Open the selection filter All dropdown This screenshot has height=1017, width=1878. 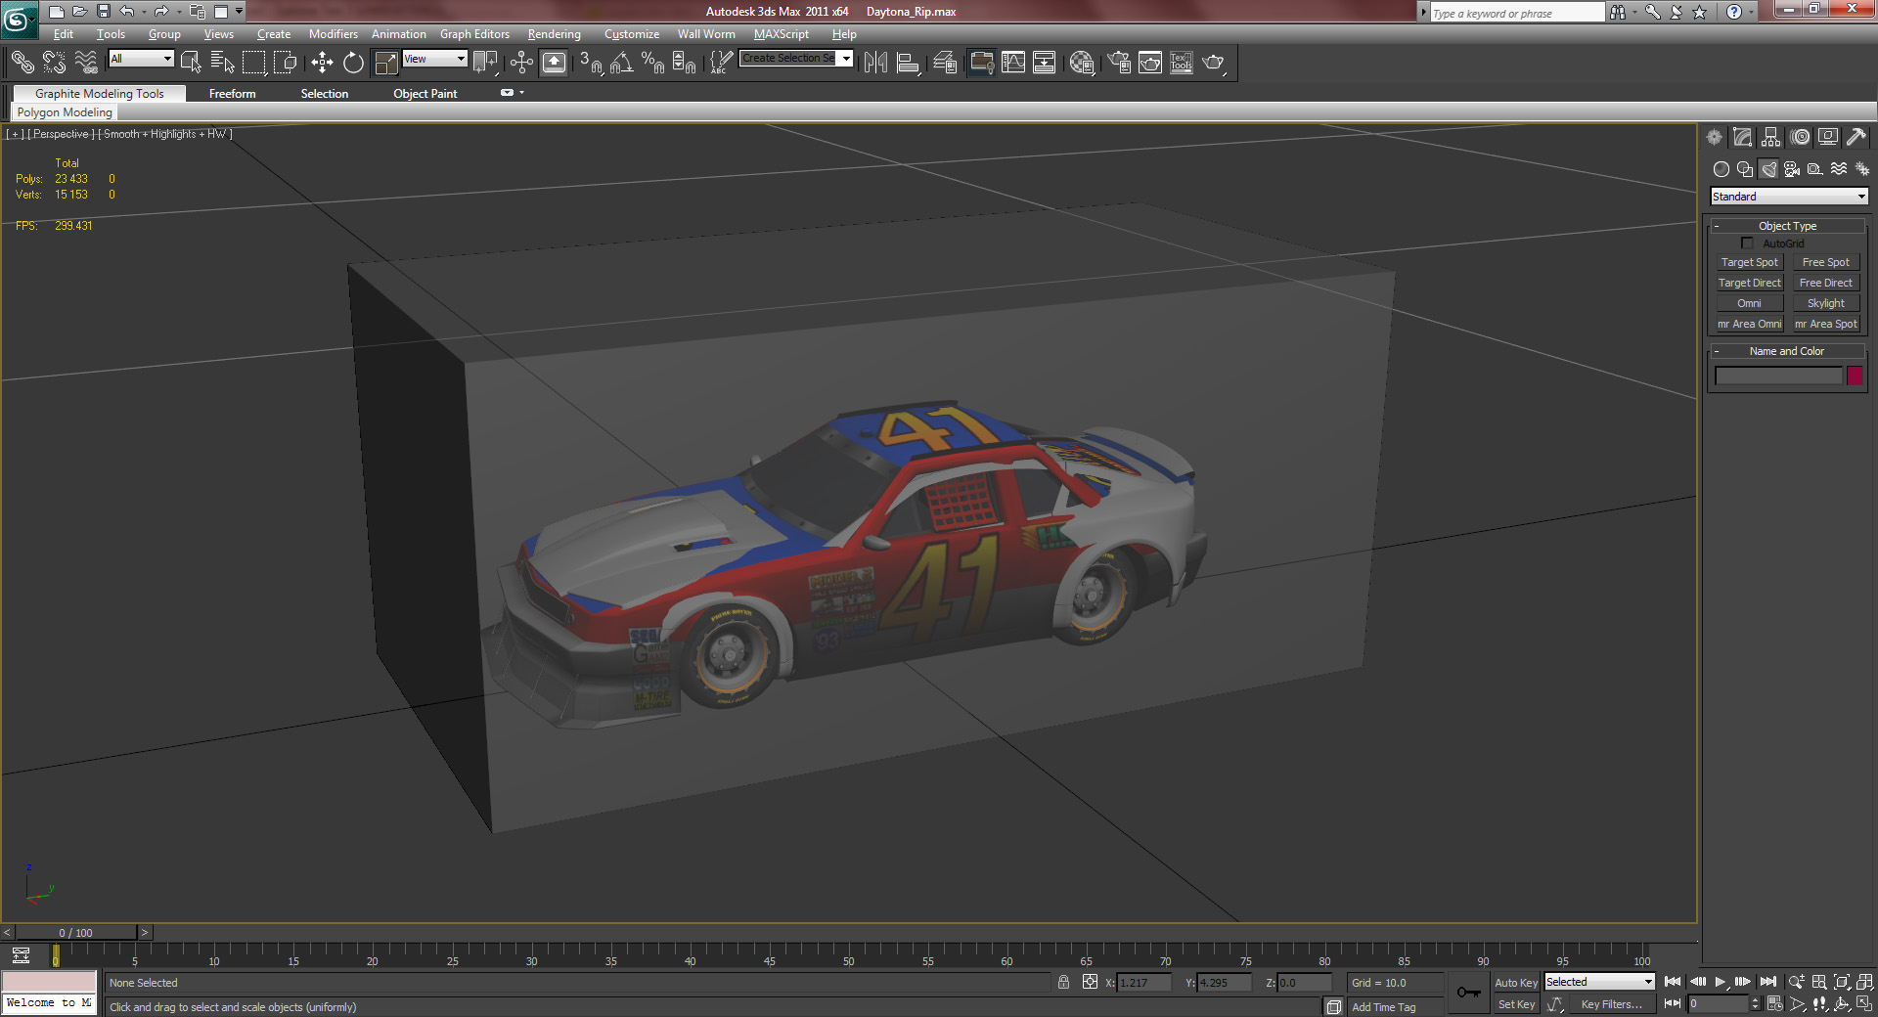141,59
